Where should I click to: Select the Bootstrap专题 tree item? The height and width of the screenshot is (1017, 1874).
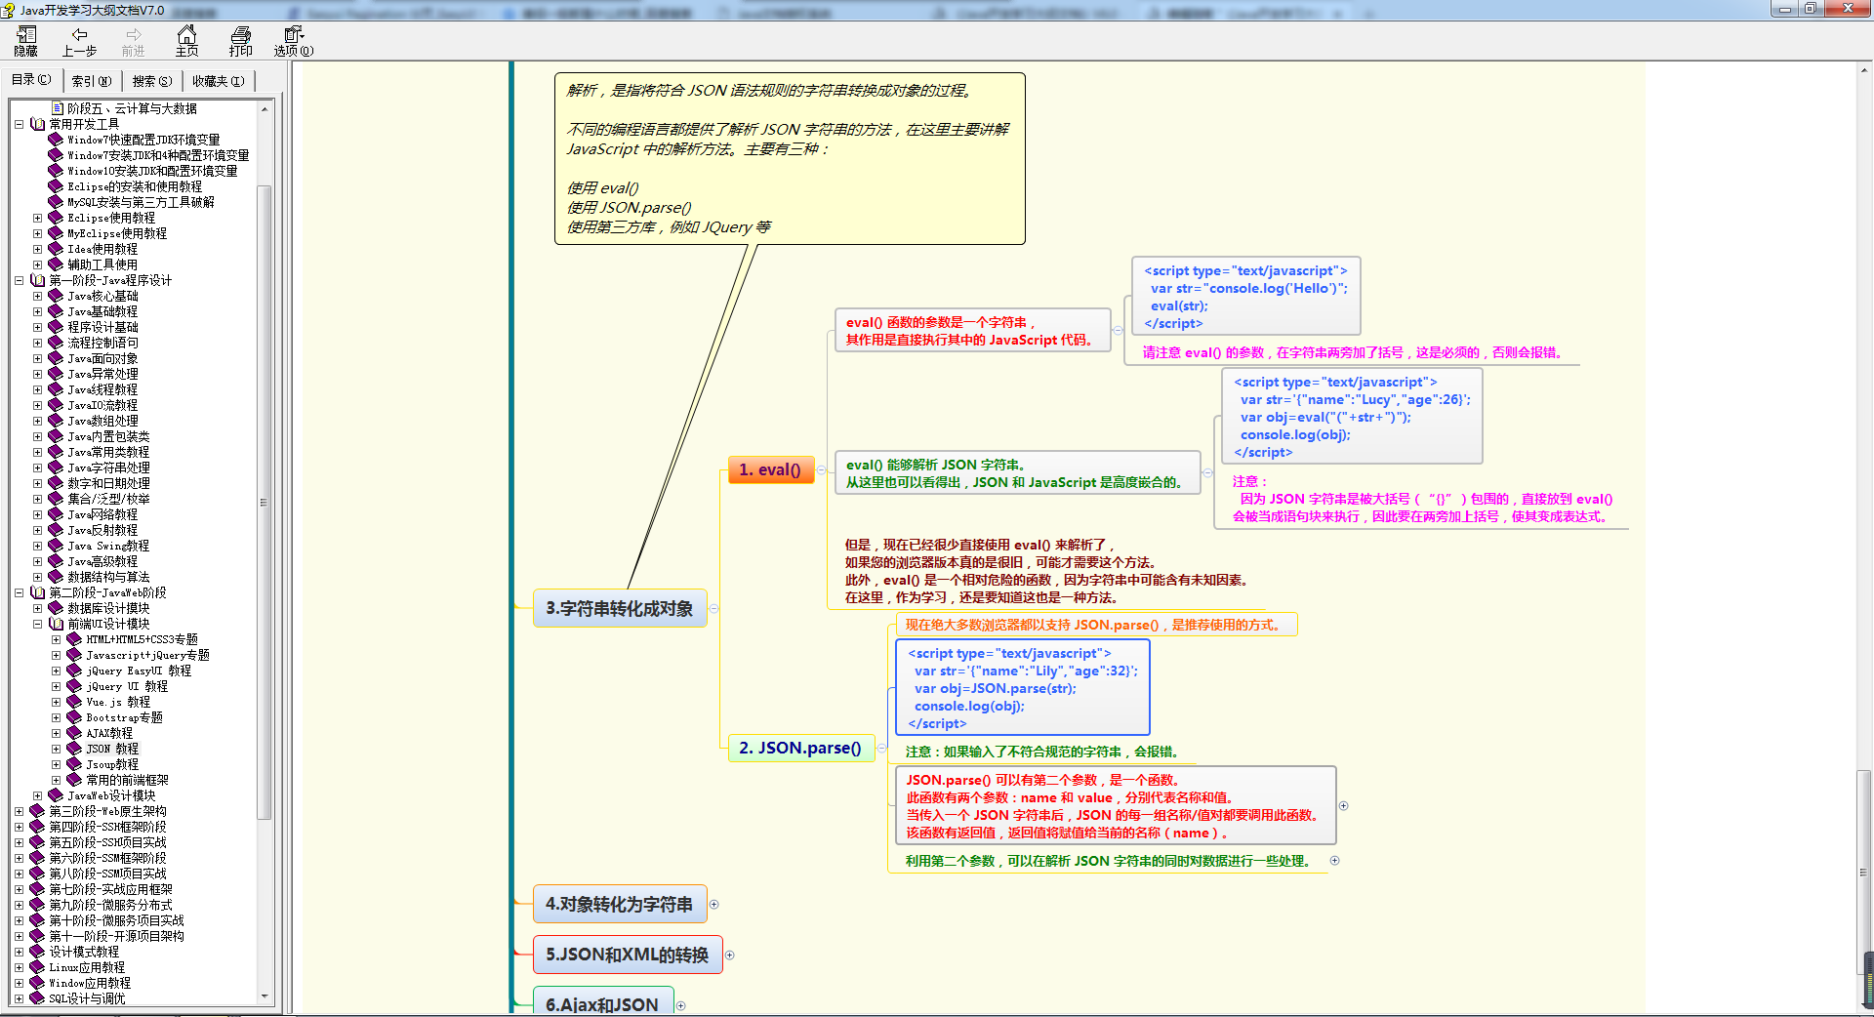click(124, 717)
